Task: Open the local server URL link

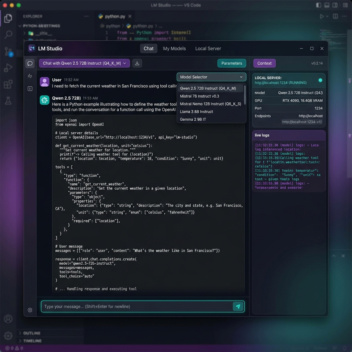Action: (280, 83)
